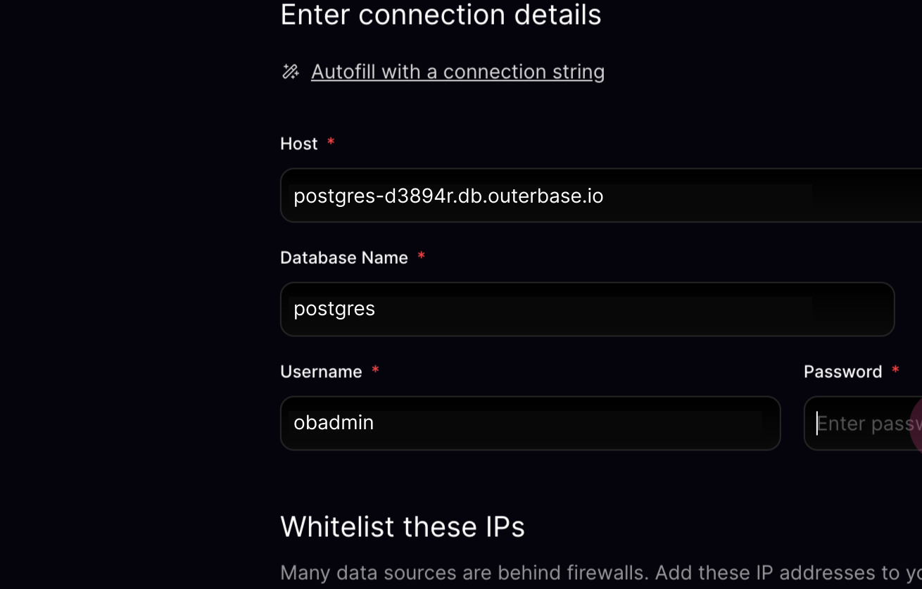922x589 pixels.
Task: Select the username text obadmin
Action: [x=333, y=422]
